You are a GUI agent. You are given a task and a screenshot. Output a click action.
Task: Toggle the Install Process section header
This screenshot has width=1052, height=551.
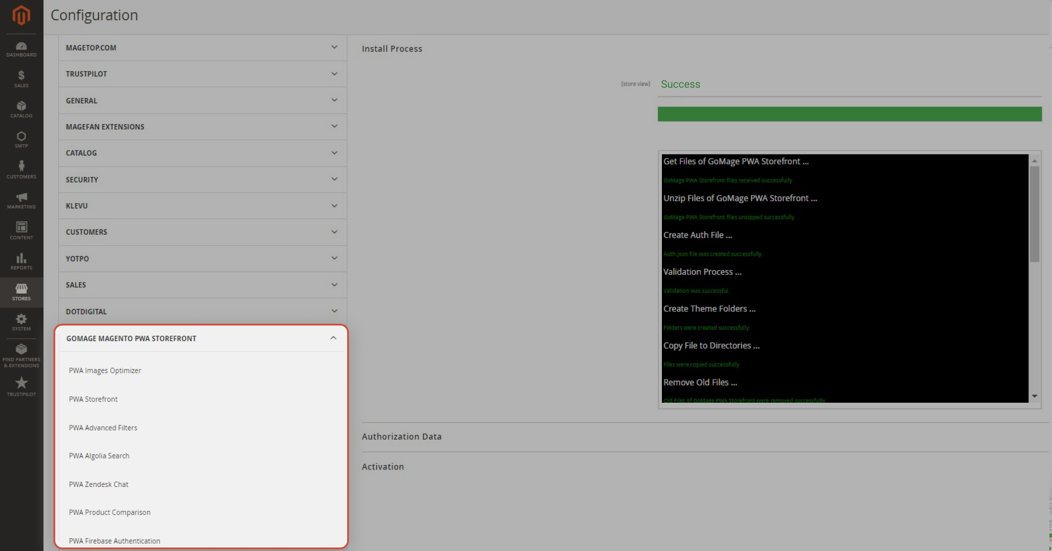[x=392, y=49]
